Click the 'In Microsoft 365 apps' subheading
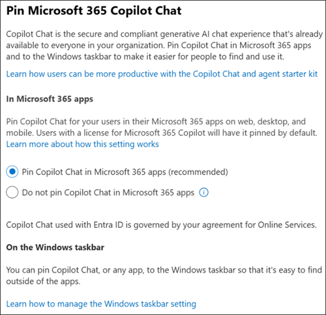This screenshot has height=315, width=326. coord(50,99)
